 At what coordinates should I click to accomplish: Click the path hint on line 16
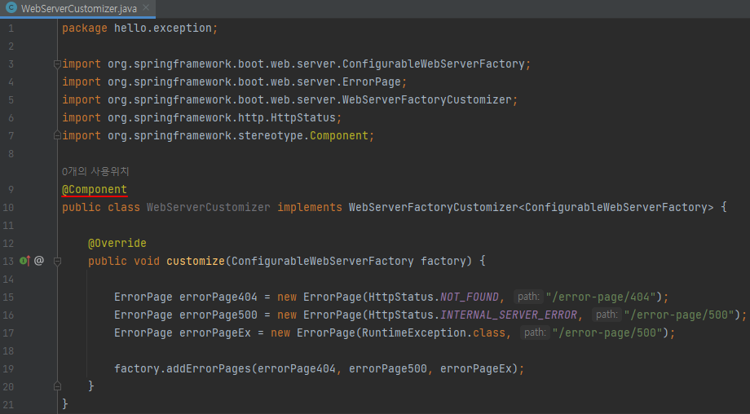click(x=607, y=315)
